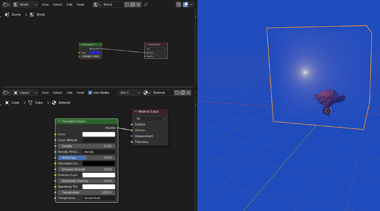This screenshot has height=211, width=380.
Task: Toggle World editor overlays button
Action: coord(186,4)
